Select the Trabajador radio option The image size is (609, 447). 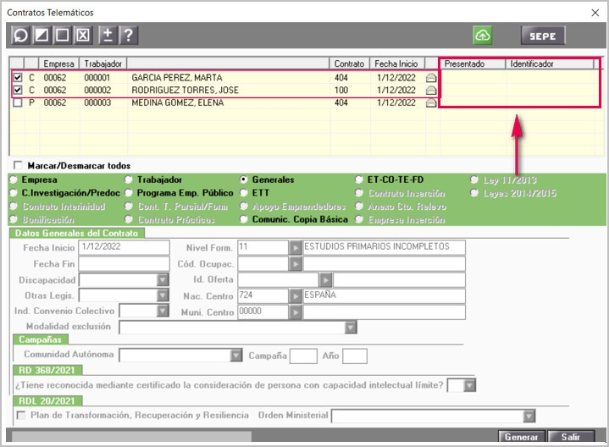129,179
